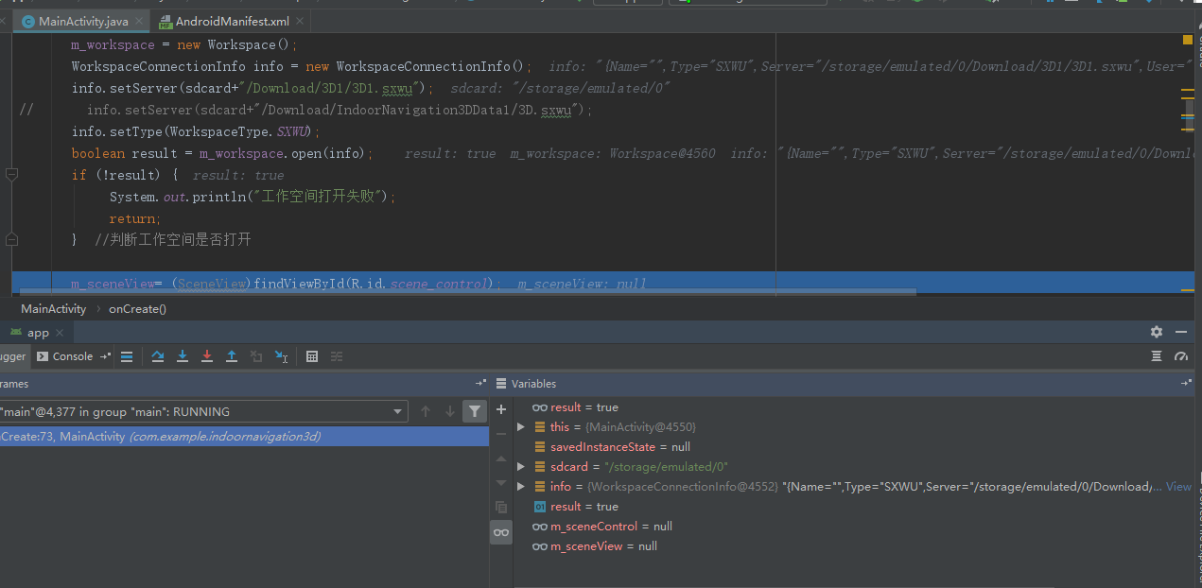Hide the debug tool window with the dash icon
Image resolution: width=1202 pixels, height=588 pixels.
click(x=1181, y=332)
